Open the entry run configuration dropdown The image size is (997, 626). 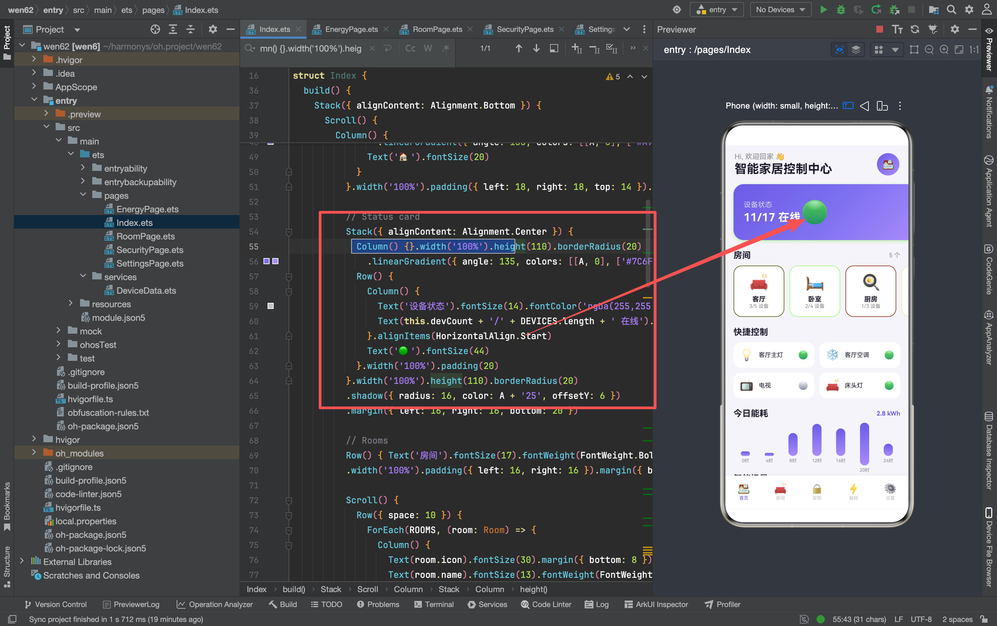pos(717,9)
